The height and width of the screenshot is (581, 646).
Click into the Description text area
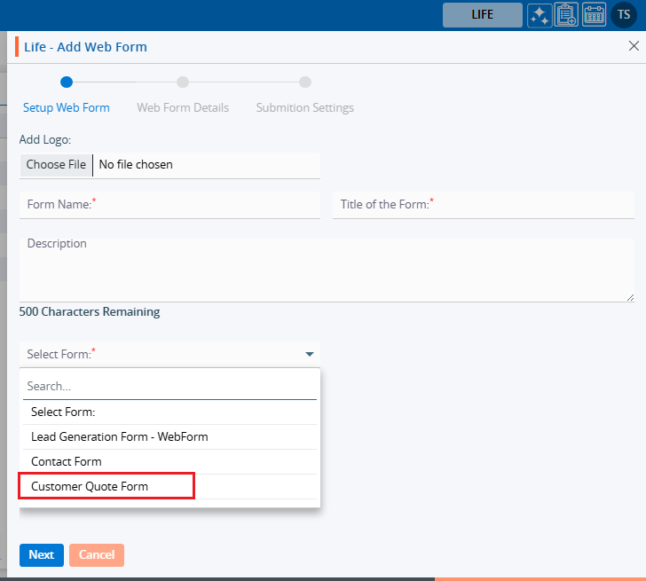click(x=327, y=270)
